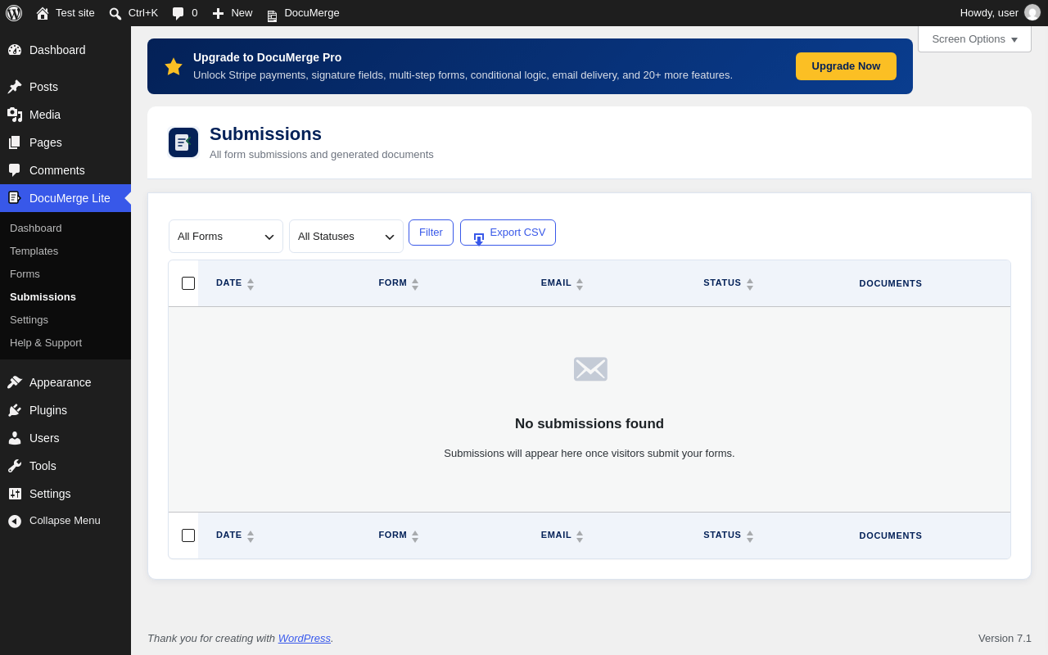Viewport: 1048px width, 655px height.
Task: Open the WordPress logo menu
Action: [14, 13]
